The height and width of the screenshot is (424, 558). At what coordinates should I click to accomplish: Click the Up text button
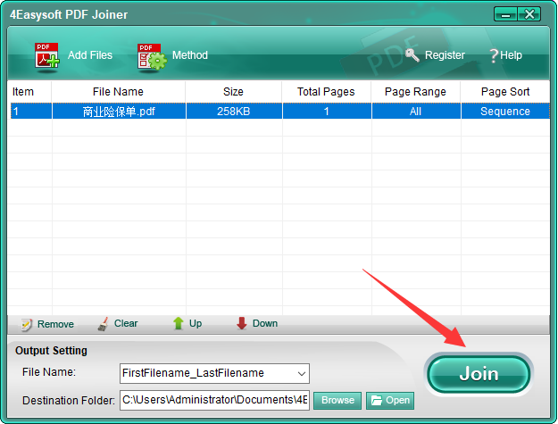point(196,323)
